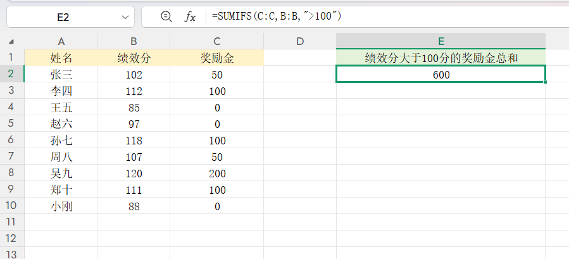Click the 绩效分大于100分的奖励金总和 cell

pyautogui.click(x=441, y=58)
